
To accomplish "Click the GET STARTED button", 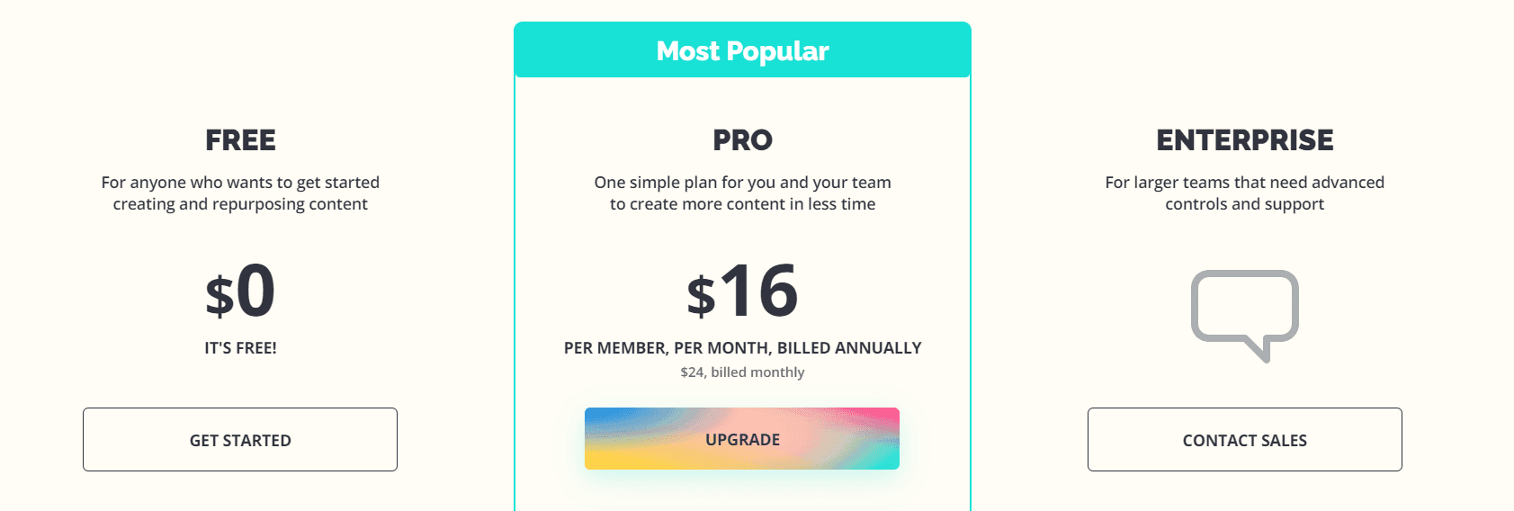I will (x=240, y=439).
